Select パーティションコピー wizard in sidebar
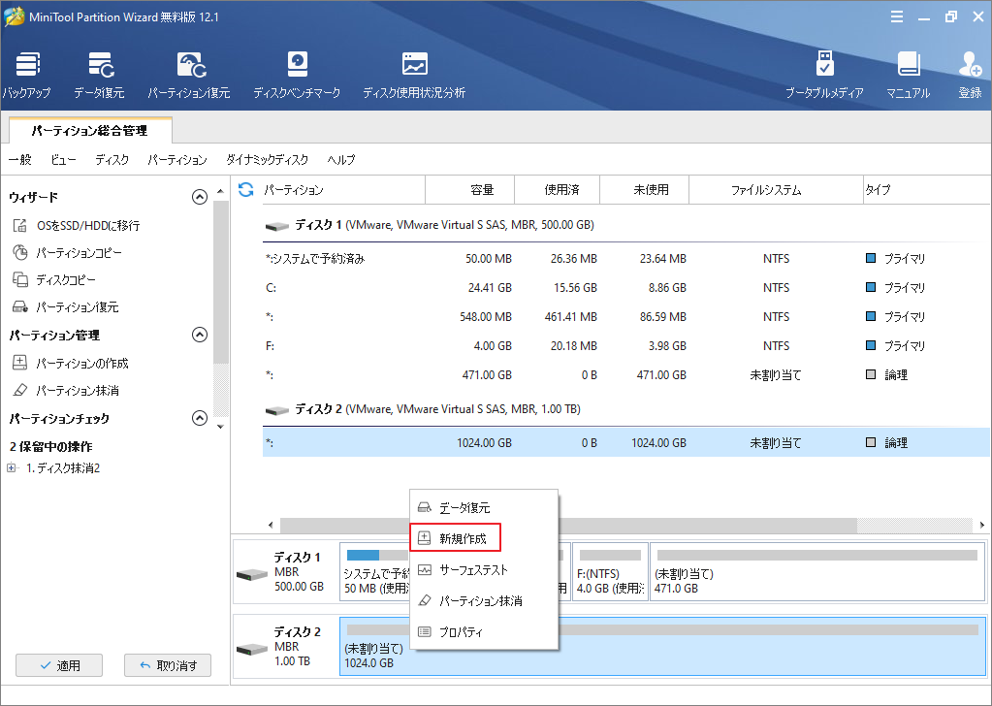 [x=67, y=252]
